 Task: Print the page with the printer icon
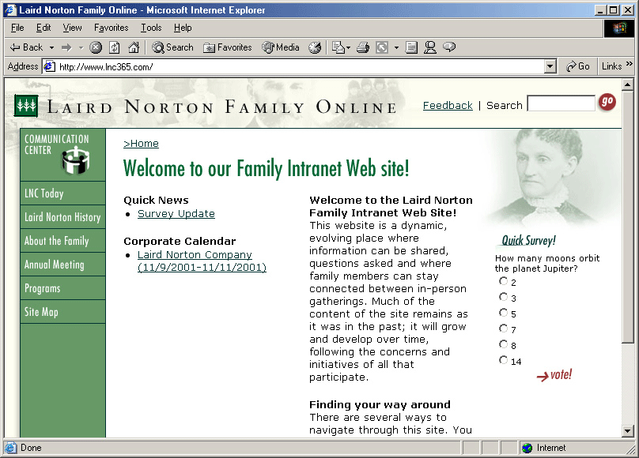point(363,47)
